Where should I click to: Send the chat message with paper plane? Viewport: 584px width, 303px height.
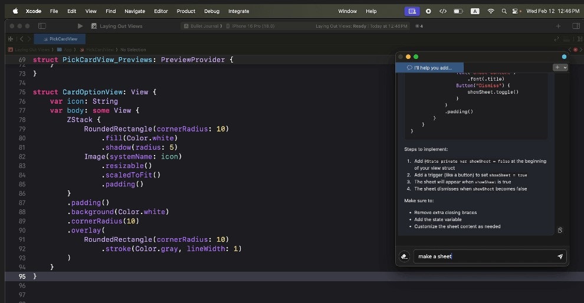click(559, 256)
